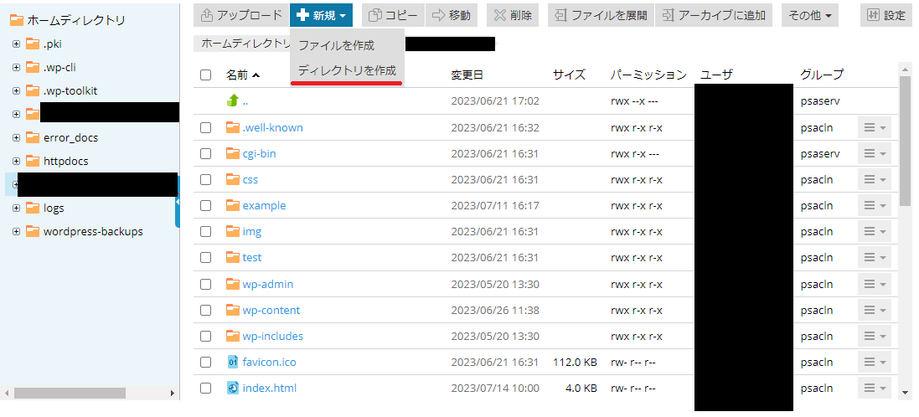Click the Upload button in the toolbar
The width and height of the screenshot is (919, 417).
click(x=241, y=16)
